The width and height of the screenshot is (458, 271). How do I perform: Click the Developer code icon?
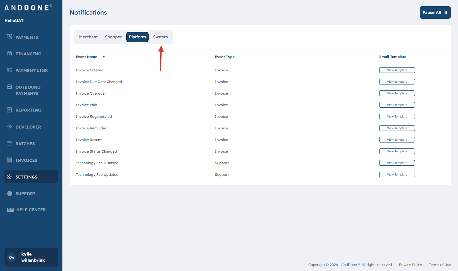(x=10, y=127)
